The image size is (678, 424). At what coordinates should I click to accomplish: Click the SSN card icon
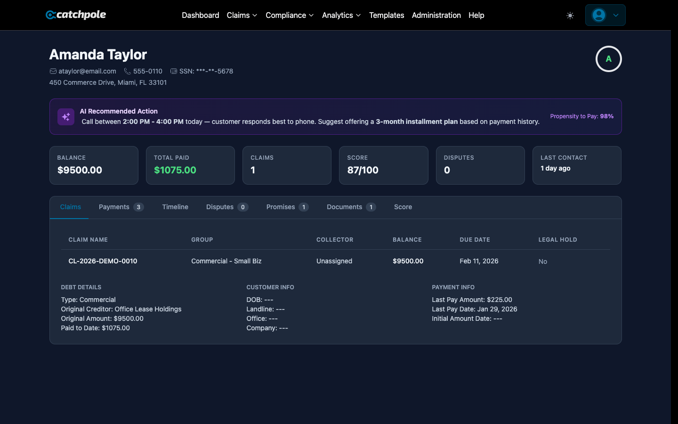pyautogui.click(x=173, y=71)
